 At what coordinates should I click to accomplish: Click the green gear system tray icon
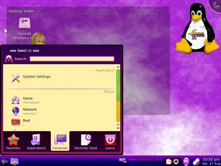176,162
